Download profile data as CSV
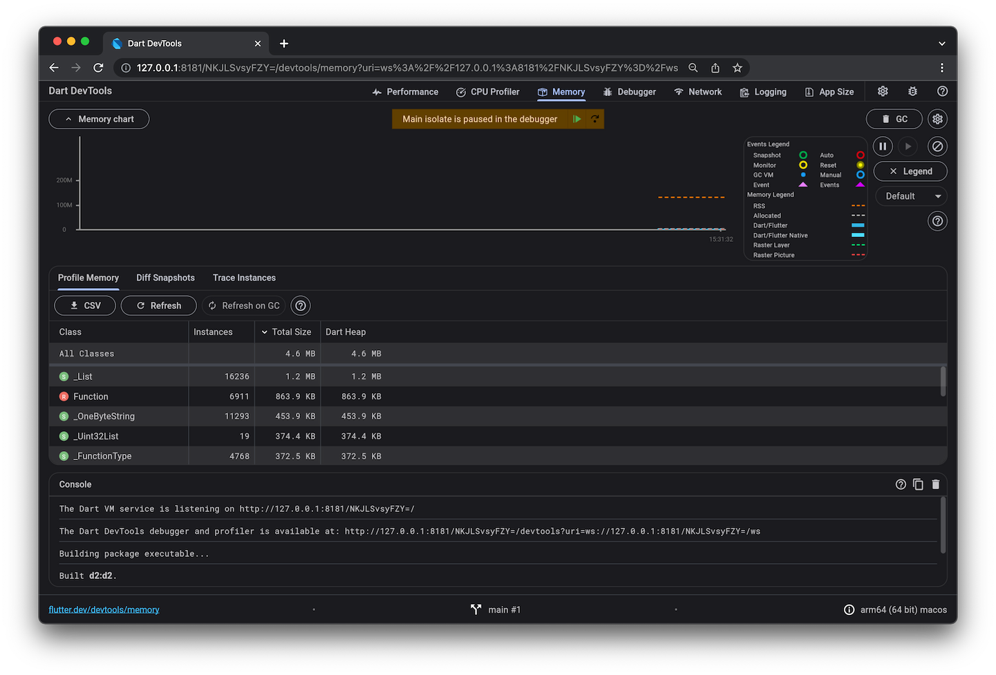996x675 pixels. [84, 305]
